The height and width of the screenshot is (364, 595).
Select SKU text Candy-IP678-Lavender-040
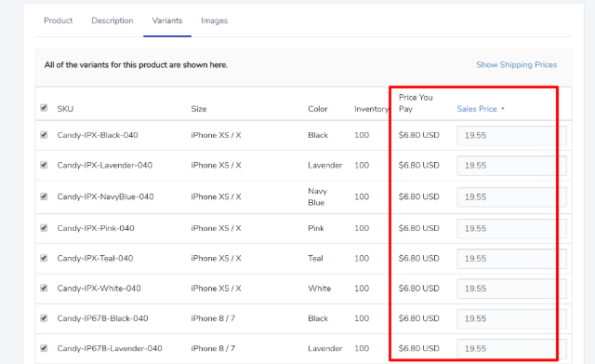coord(110,348)
